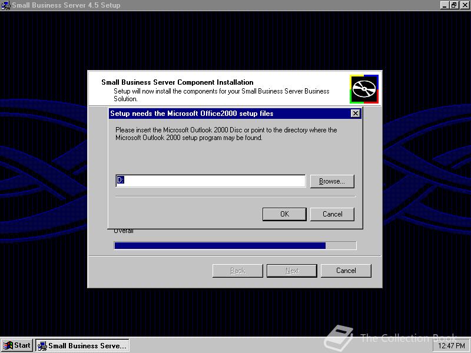Confirm the Outlook 2000 path with OK
471x353 pixels.
coord(284,214)
